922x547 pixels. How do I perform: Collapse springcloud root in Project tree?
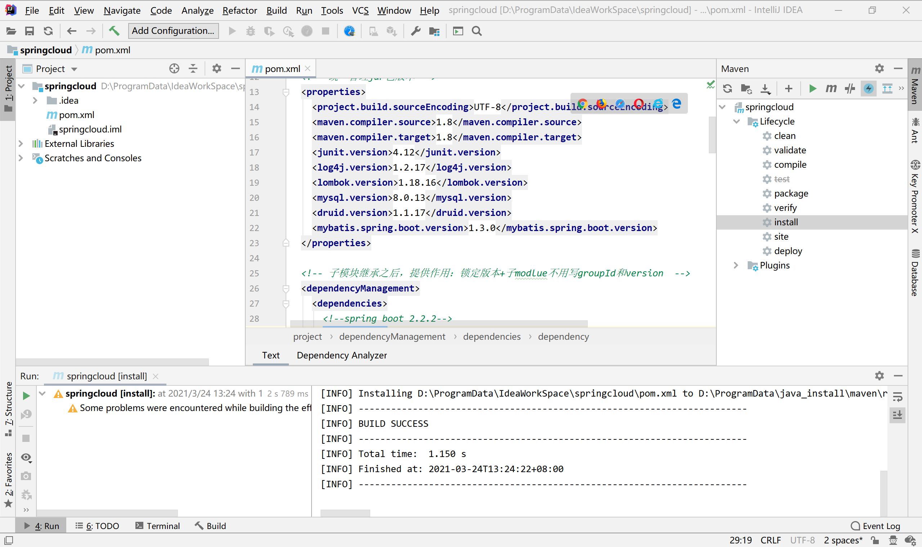21,86
